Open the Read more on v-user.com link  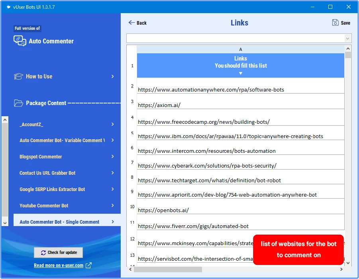point(59,265)
